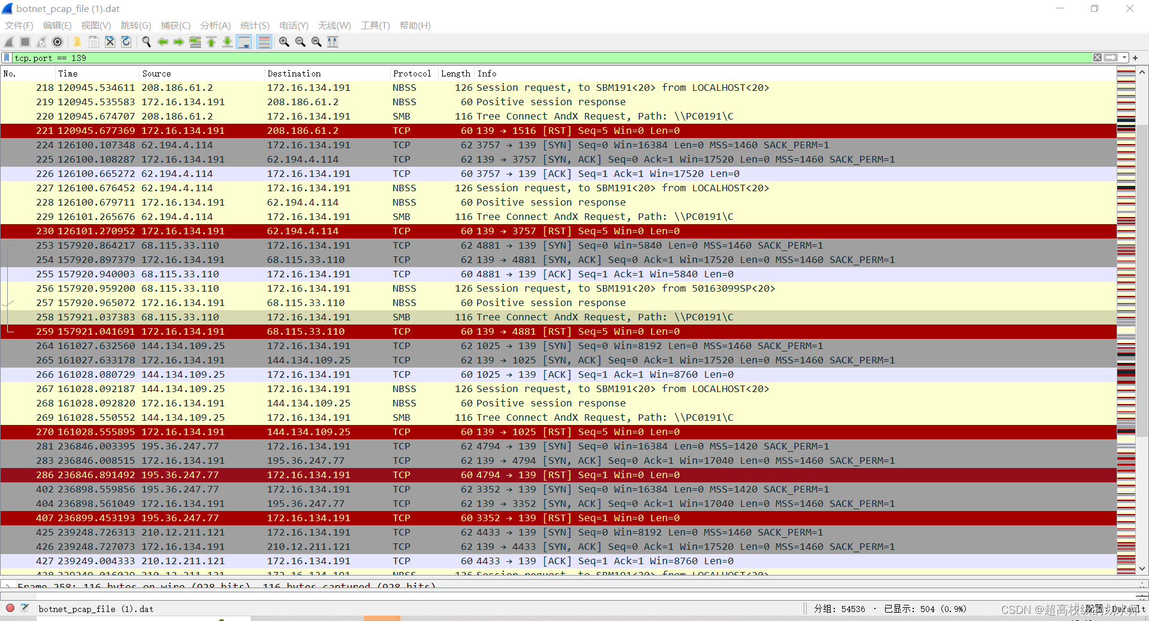Add a display filter button with plus
The width and height of the screenshot is (1149, 621).
tap(1135, 58)
